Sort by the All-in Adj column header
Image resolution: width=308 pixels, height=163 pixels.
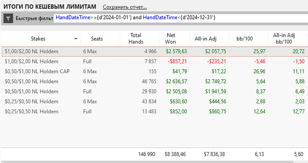click(205, 39)
